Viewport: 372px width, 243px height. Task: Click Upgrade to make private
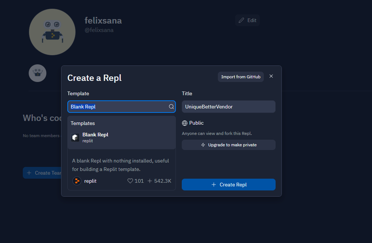tap(228, 145)
